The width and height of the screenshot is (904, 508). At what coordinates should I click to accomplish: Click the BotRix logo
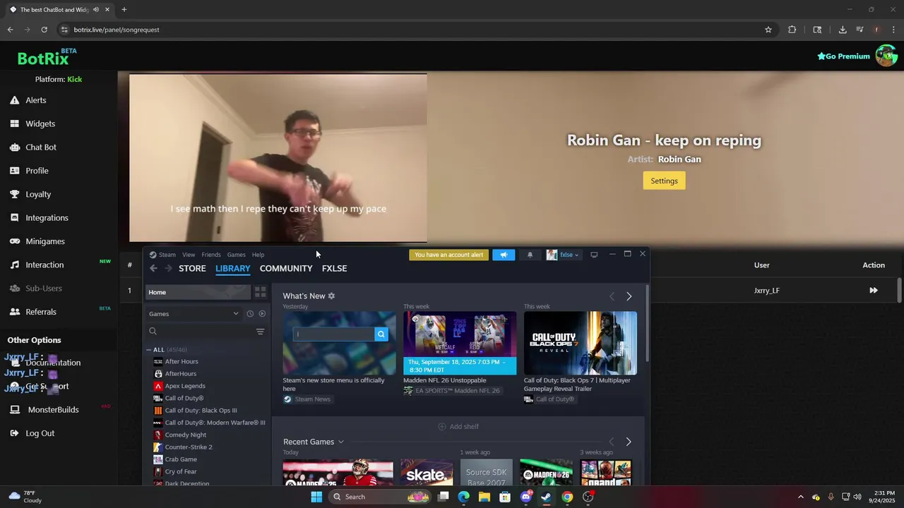(x=43, y=59)
